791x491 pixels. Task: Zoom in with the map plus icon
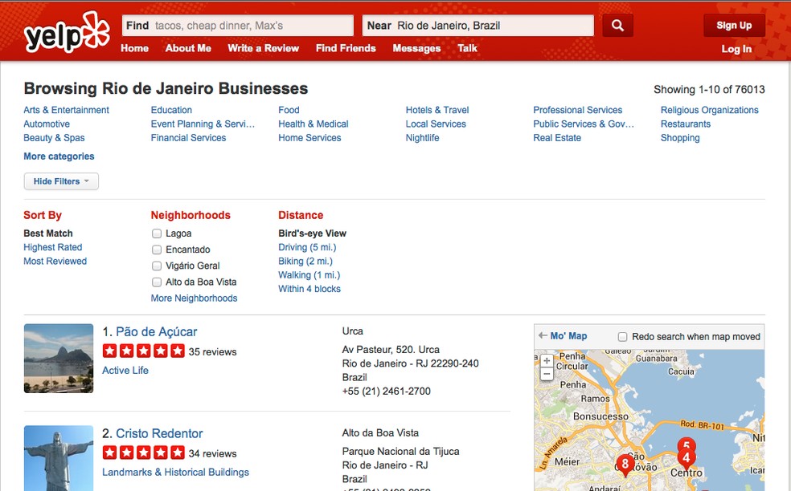[547, 360]
